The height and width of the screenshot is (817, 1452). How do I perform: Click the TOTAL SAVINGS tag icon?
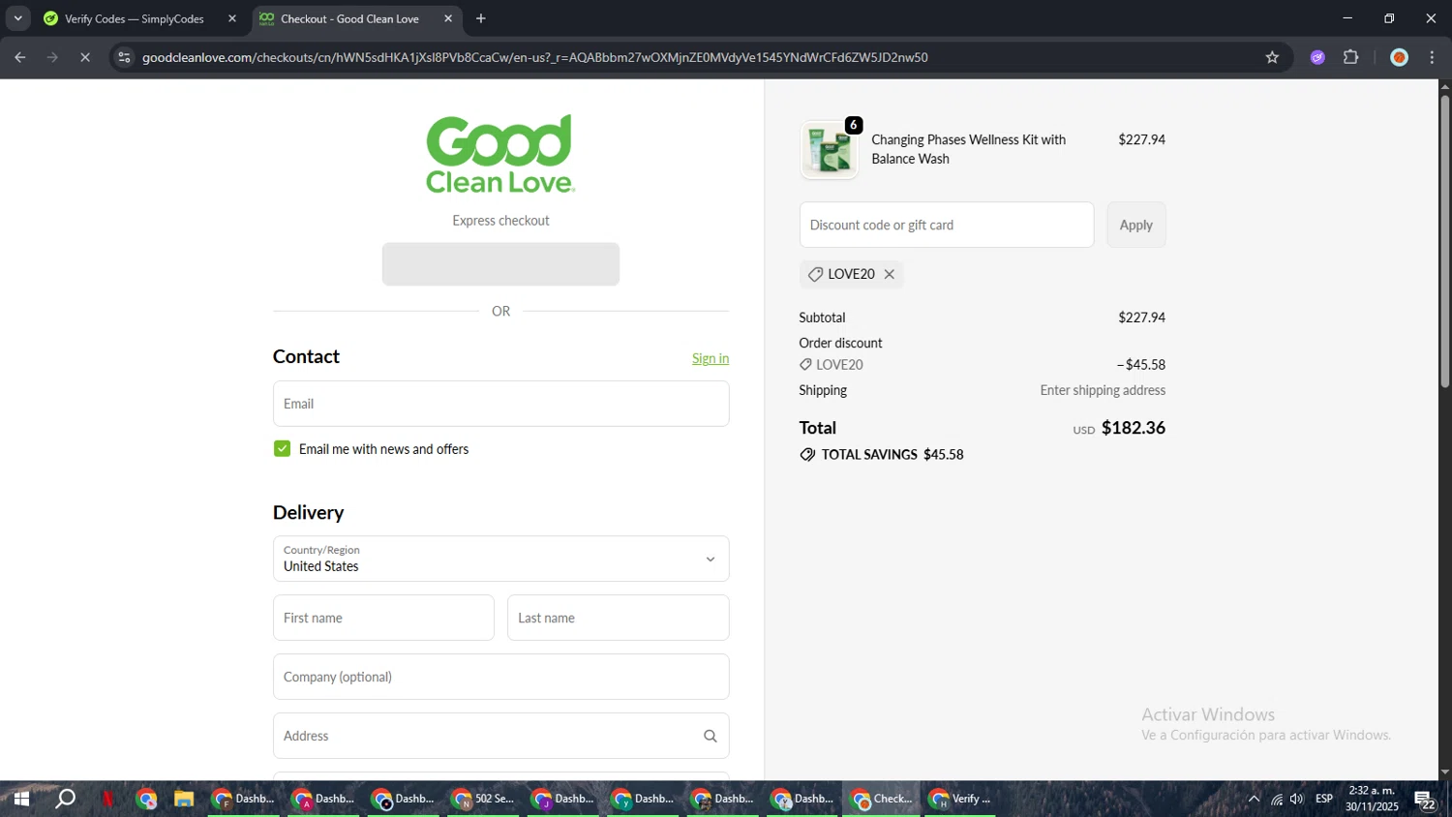(807, 455)
